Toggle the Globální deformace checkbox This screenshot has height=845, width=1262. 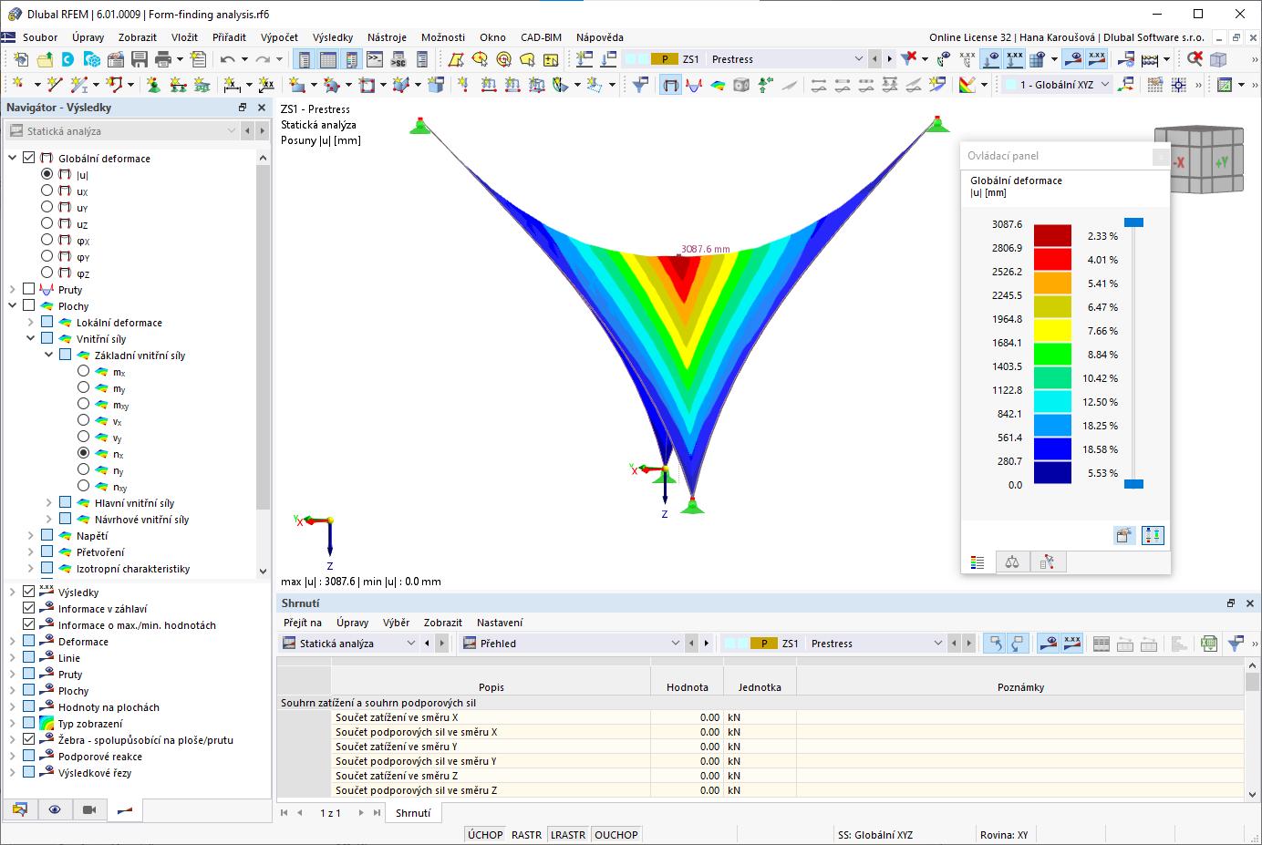[x=29, y=158]
